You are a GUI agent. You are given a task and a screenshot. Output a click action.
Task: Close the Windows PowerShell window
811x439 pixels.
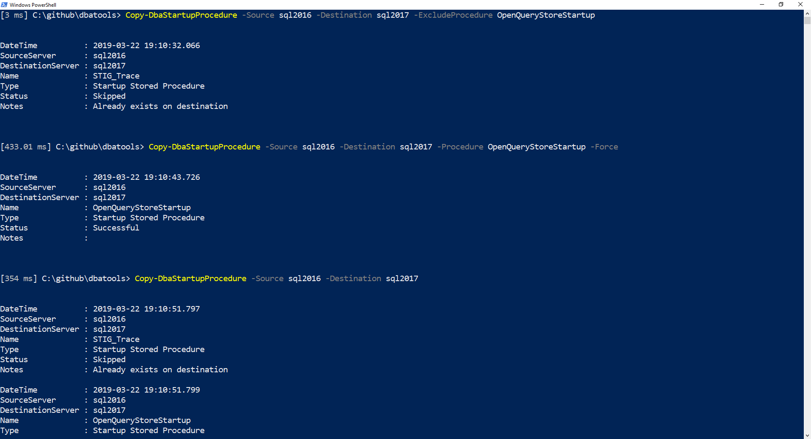tap(800, 5)
